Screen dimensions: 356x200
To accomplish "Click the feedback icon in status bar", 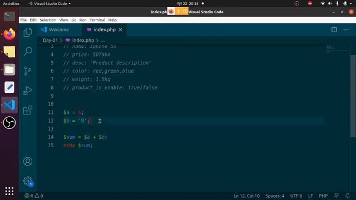I will coord(336,196).
